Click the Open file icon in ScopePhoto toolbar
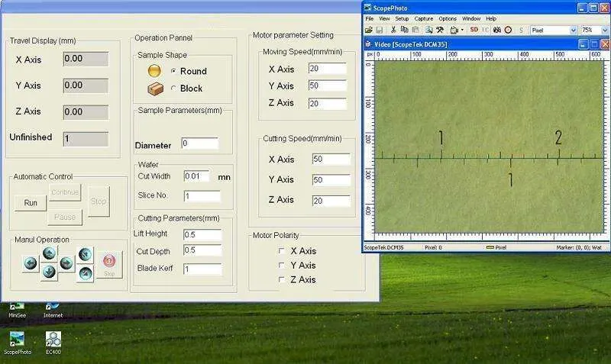The width and height of the screenshot is (611, 364). [x=370, y=30]
